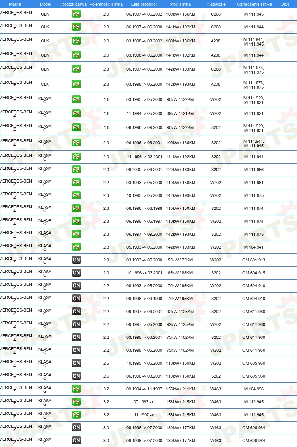
Task: Click the petrol icon in the CLK 2.3 C208 row
Action: pos(76,69)
